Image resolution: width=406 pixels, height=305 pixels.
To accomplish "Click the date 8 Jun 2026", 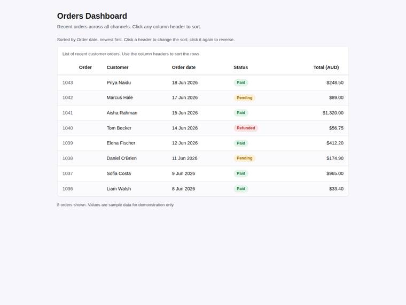I will [183, 189].
